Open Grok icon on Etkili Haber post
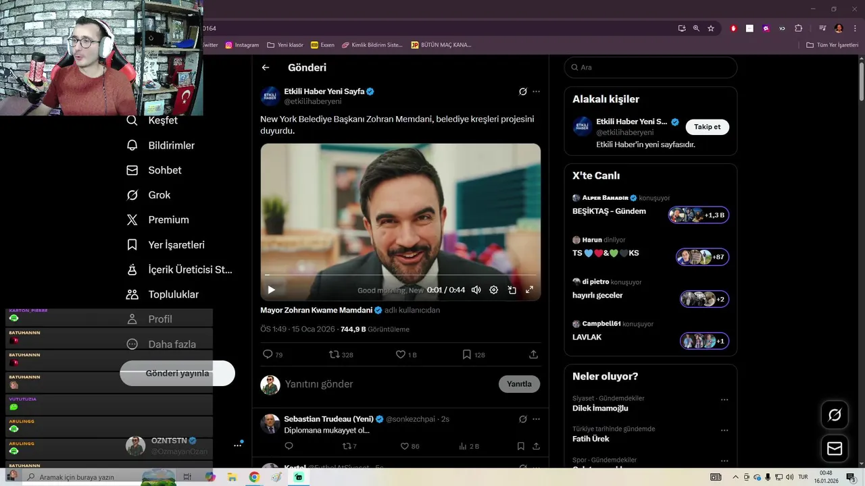Screen dimensions: 865x486 click(x=522, y=92)
